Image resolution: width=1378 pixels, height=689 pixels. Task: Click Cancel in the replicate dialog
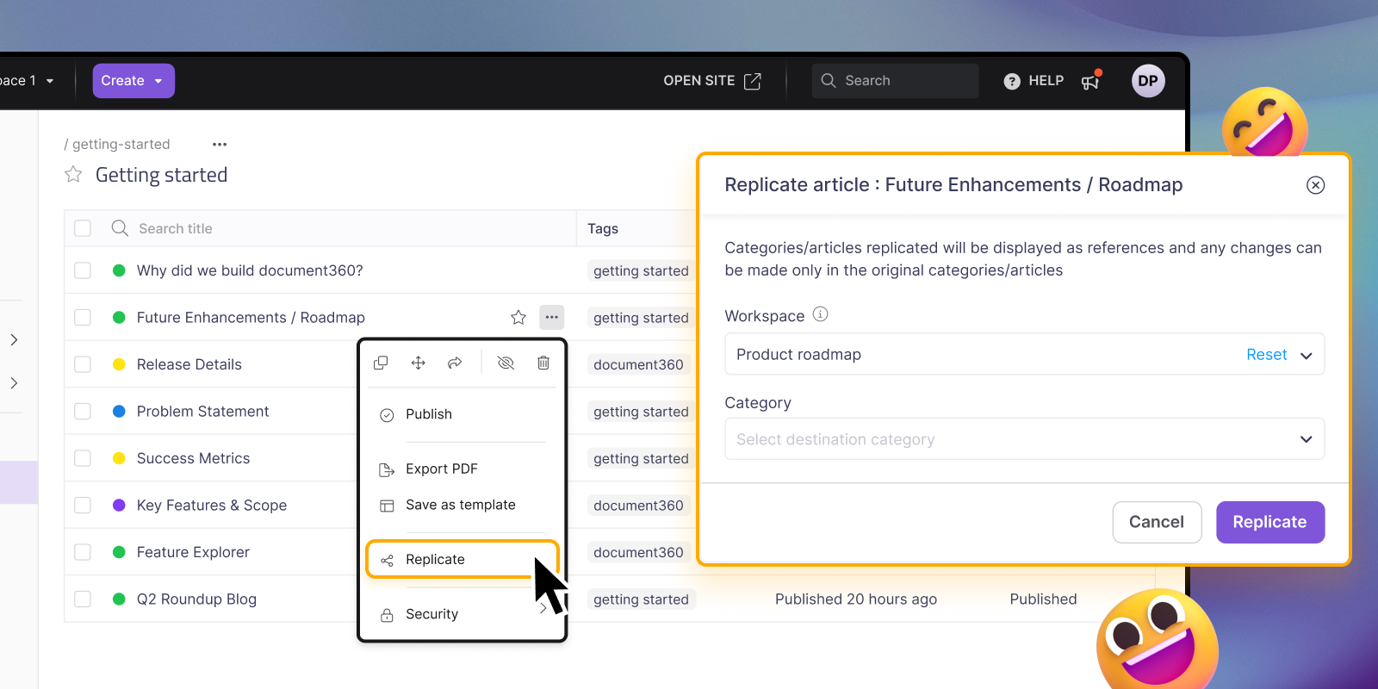point(1157,522)
